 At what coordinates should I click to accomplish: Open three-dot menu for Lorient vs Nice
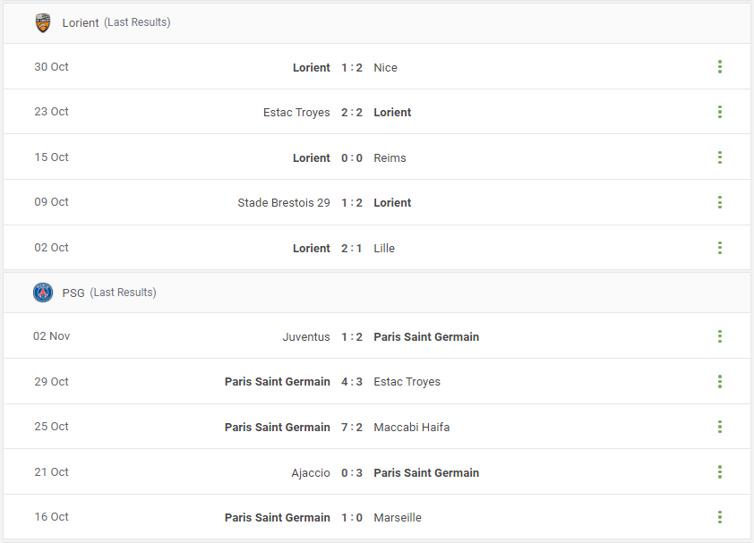pyautogui.click(x=719, y=67)
